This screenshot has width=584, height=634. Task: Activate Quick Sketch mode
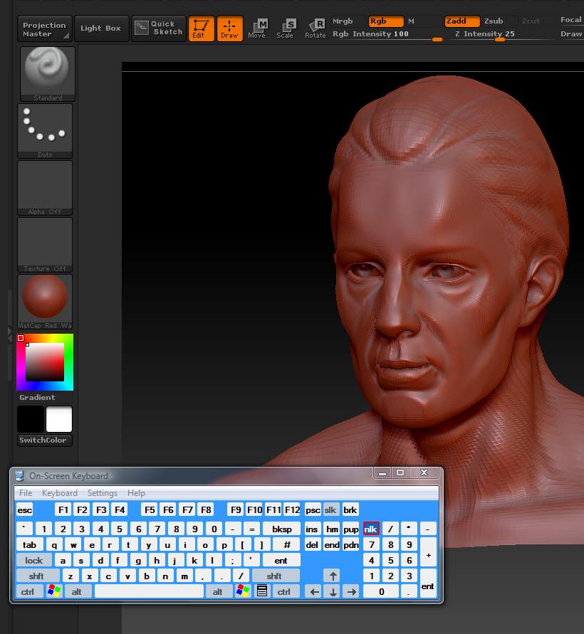tap(158, 28)
